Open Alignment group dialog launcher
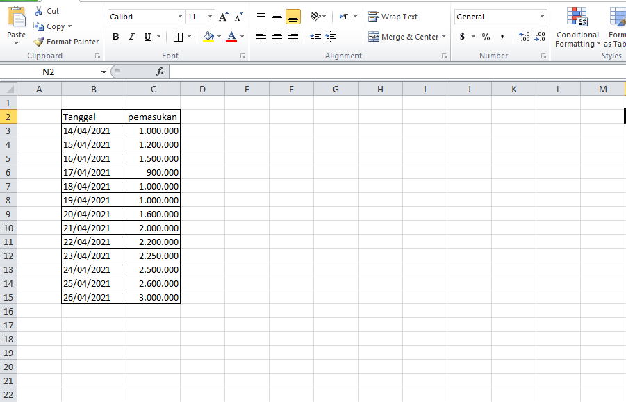Image resolution: width=626 pixels, height=402 pixels. [x=445, y=56]
